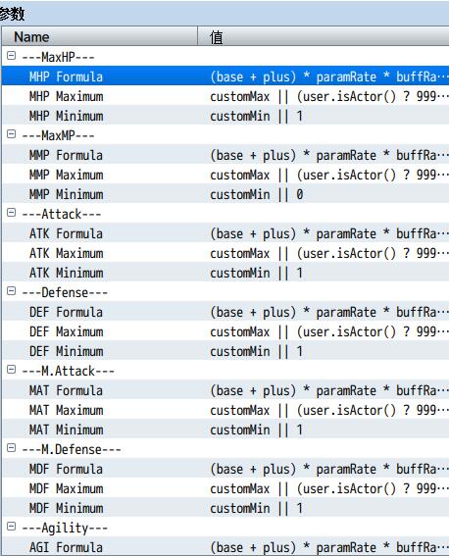Viewport: 449px width, 556px height.
Task: Collapse the ---Agility--- group
Action: [12, 527]
